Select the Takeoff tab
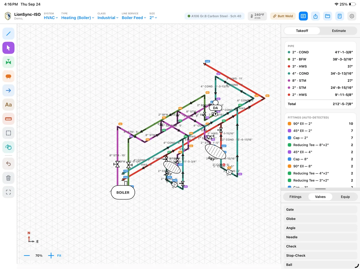Viewport: 360px width, 269px height. [302, 31]
